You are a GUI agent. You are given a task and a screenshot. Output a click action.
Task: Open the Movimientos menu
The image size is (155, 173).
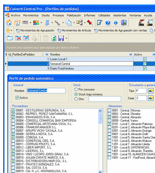click(x=31, y=15)
